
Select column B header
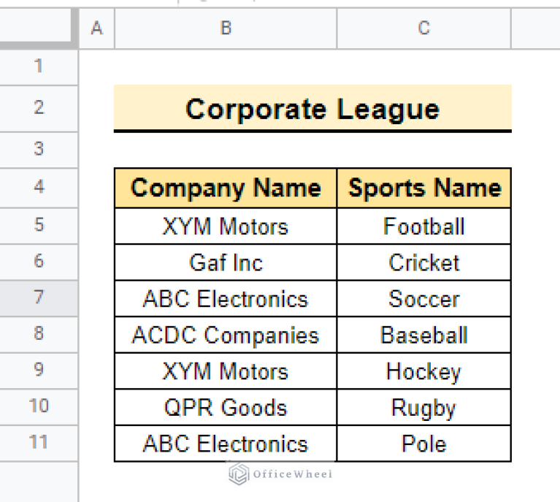(226, 28)
